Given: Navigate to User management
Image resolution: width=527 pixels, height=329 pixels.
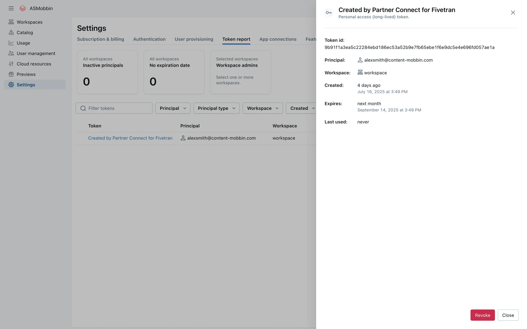Looking at the screenshot, I should 36,53.
